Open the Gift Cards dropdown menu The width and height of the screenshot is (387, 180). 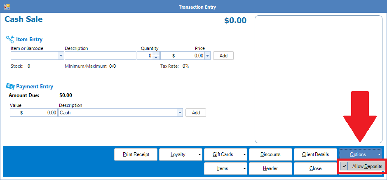[x=225, y=154]
